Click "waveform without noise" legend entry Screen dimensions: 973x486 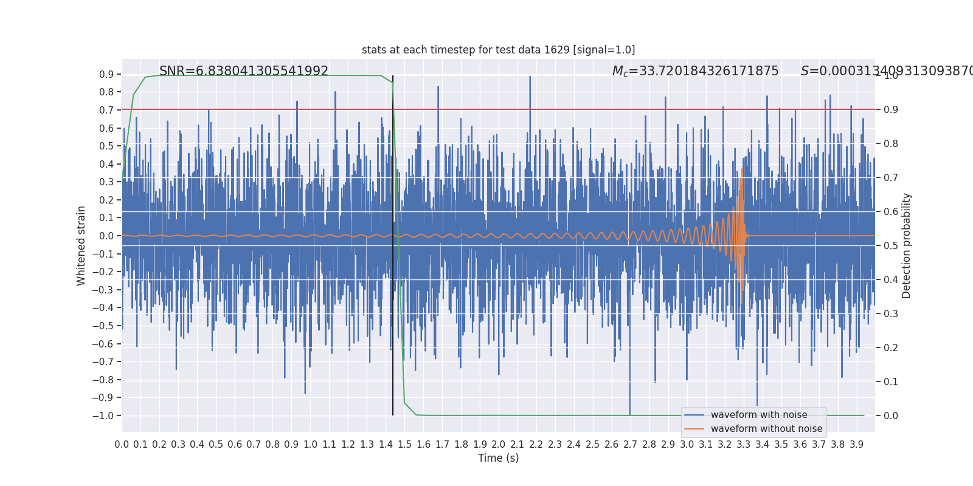[766, 429]
